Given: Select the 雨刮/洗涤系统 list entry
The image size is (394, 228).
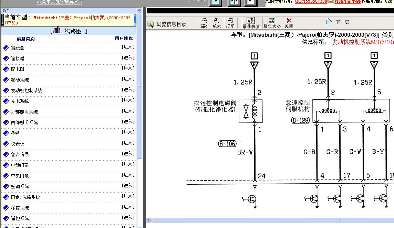Looking at the screenshot, I should click(25, 197).
